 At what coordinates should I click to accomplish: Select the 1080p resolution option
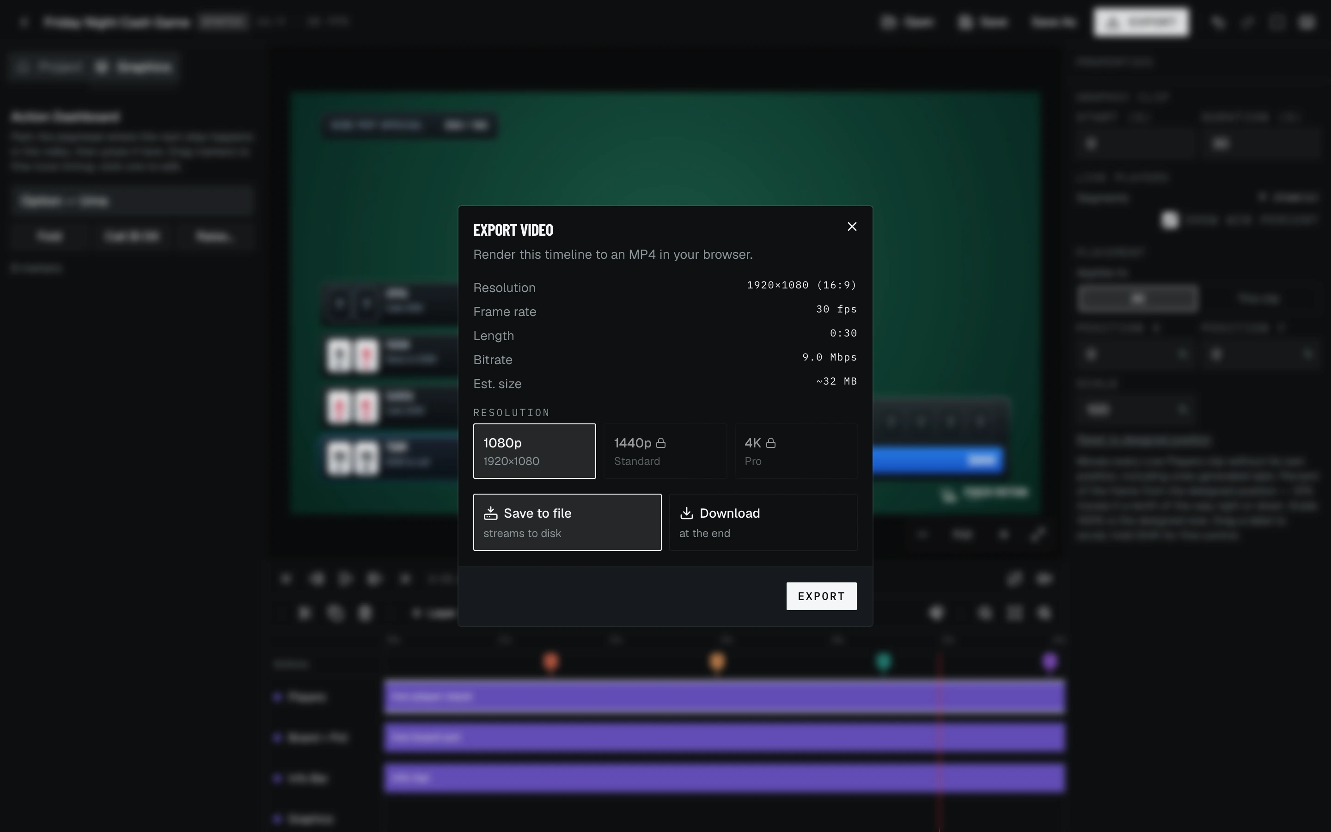[534, 451]
